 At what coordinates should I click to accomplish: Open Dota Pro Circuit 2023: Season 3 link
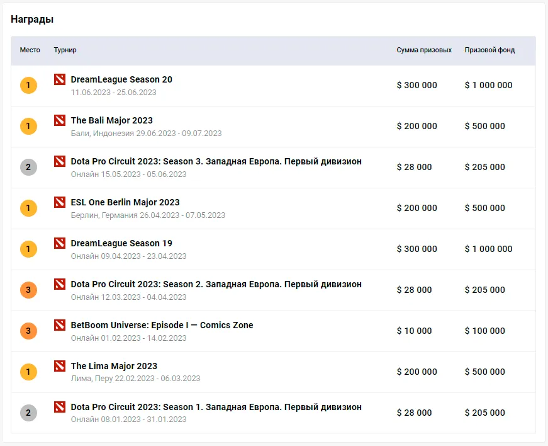(216, 162)
